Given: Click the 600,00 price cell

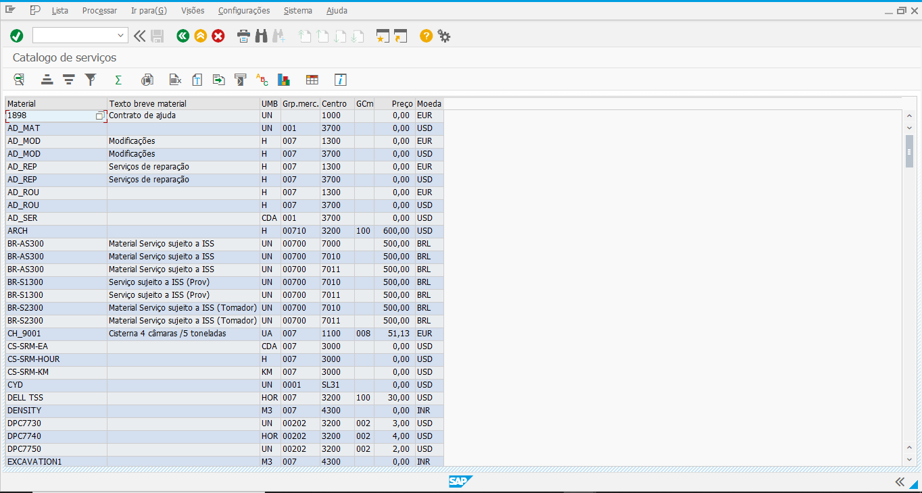Looking at the screenshot, I should (x=395, y=231).
